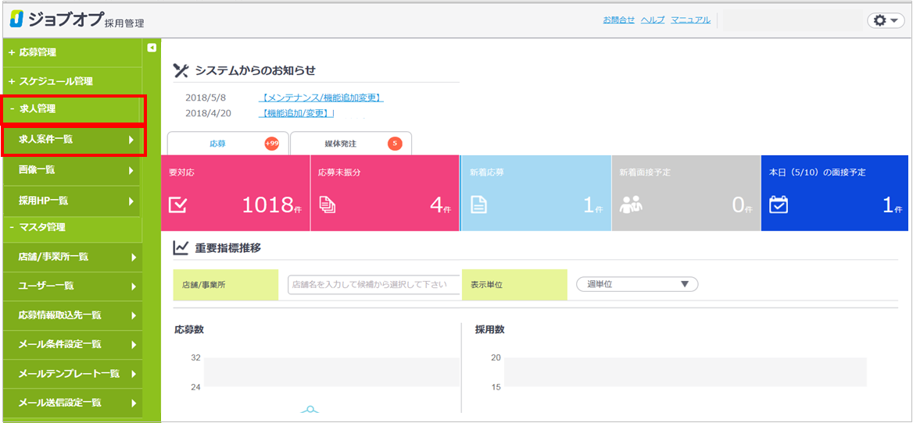Open the gear settings menu
This screenshot has height=423, width=913.
(885, 20)
